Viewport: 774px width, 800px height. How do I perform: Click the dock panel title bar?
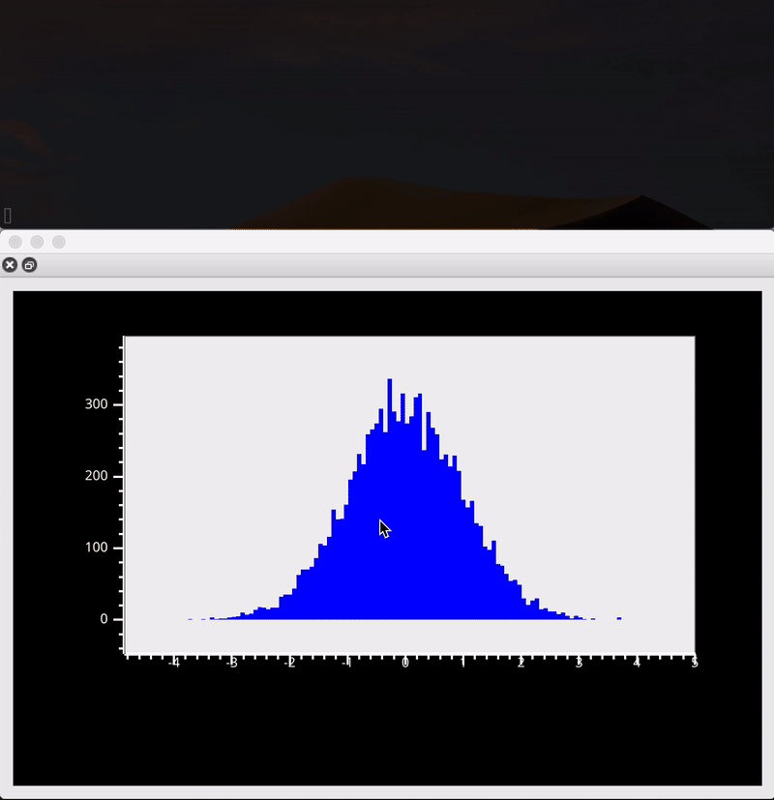[x=387, y=265]
